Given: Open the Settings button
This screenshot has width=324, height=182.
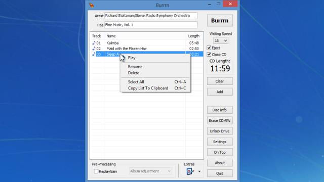Looking at the screenshot, I should [220, 142].
